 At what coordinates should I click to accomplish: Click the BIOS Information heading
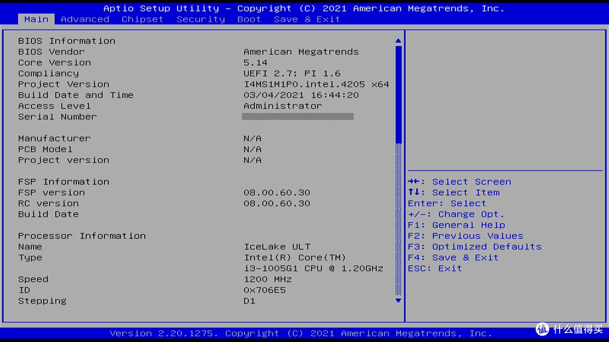pyautogui.click(x=67, y=40)
